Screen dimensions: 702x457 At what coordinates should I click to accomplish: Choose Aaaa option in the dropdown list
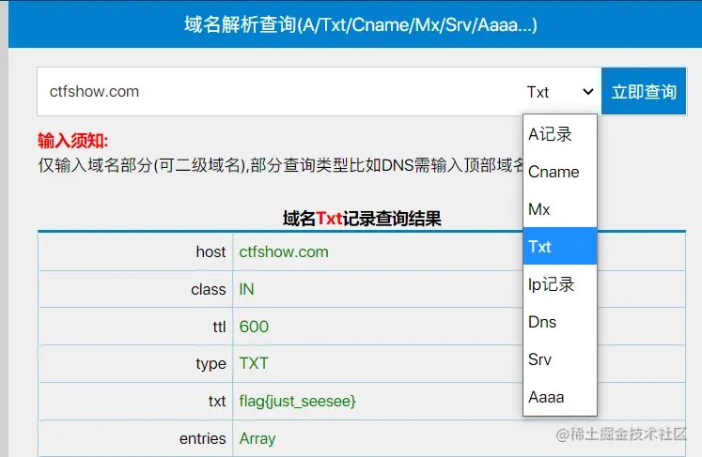[x=560, y=397]
